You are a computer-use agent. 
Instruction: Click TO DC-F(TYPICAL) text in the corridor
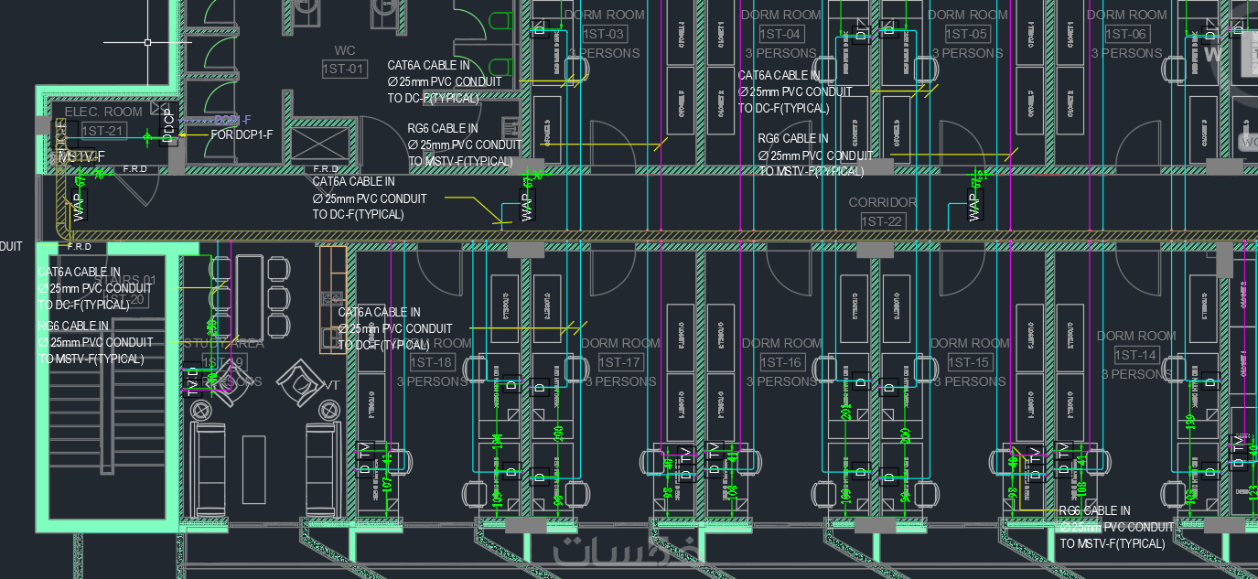point(358,214)
